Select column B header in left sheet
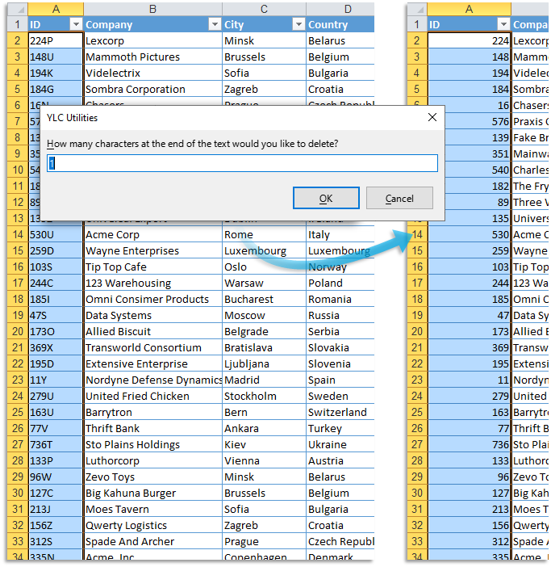Viewport: 551px width, 567px height. coord(152,9)
